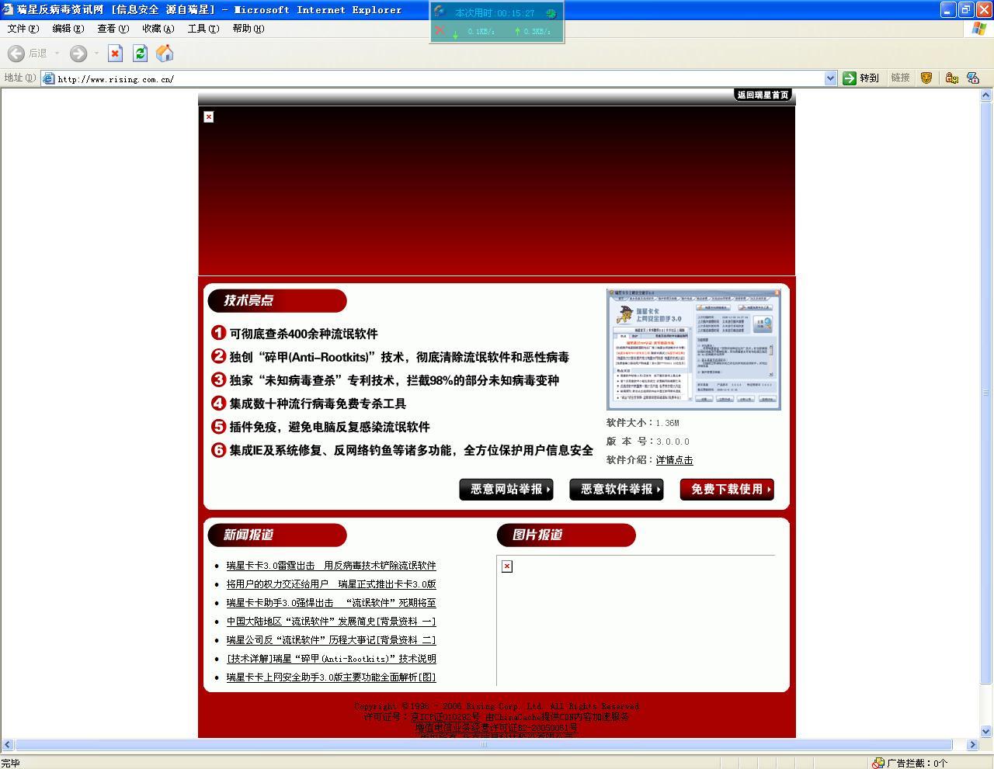Open the 文件(F) menu
This screenshot has height=769, width=994.
click(23, 29)
